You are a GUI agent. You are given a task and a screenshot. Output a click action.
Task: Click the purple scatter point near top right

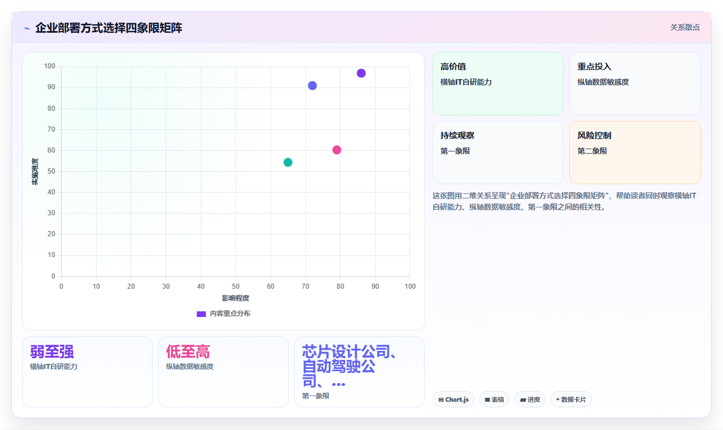point(361,73)
